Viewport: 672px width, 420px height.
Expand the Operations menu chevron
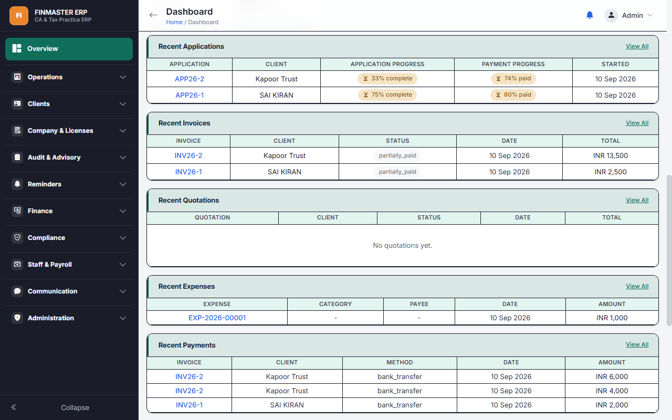click(123, 77)
